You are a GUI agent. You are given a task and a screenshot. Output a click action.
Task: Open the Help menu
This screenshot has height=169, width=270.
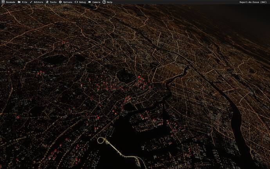[108, 2]
